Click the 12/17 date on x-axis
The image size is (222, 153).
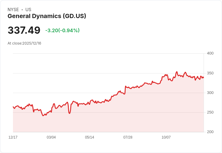pos(13,137)
